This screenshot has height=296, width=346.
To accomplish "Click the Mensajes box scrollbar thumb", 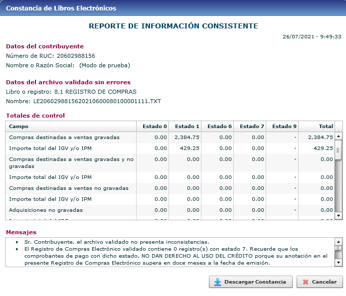I will click(x=338, y=249).
